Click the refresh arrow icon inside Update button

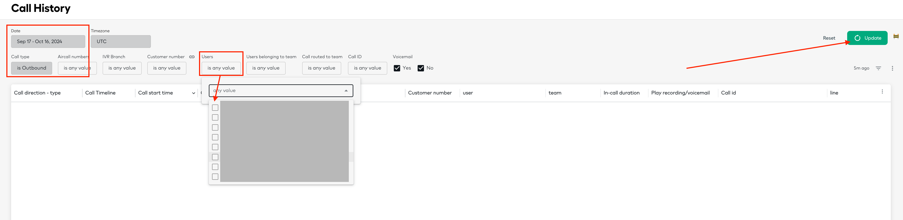tap(857, 38)
